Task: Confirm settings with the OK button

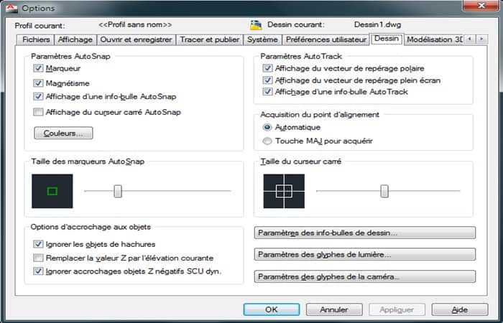Action: (272, 309)
